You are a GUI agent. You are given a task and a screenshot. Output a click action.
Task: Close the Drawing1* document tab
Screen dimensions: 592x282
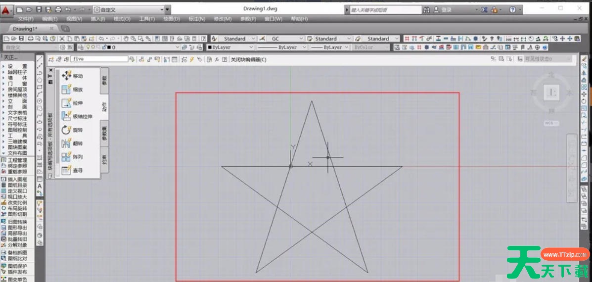pyautogui.click(x=51, y=29)
